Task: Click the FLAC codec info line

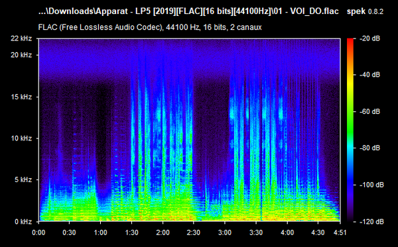Action: click(x=150, y=27)
